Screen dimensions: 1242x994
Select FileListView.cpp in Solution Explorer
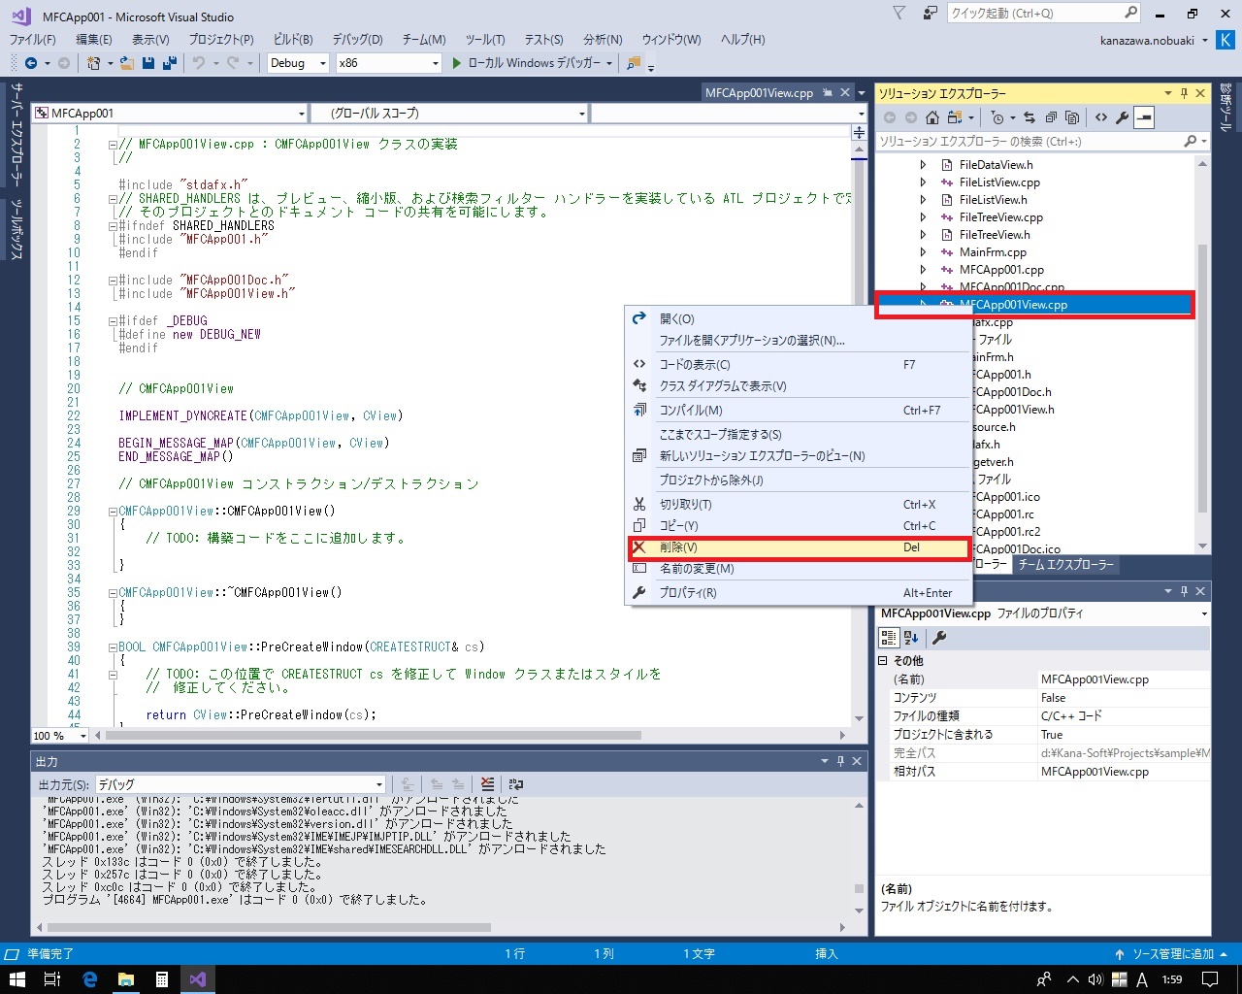point(999,182)
